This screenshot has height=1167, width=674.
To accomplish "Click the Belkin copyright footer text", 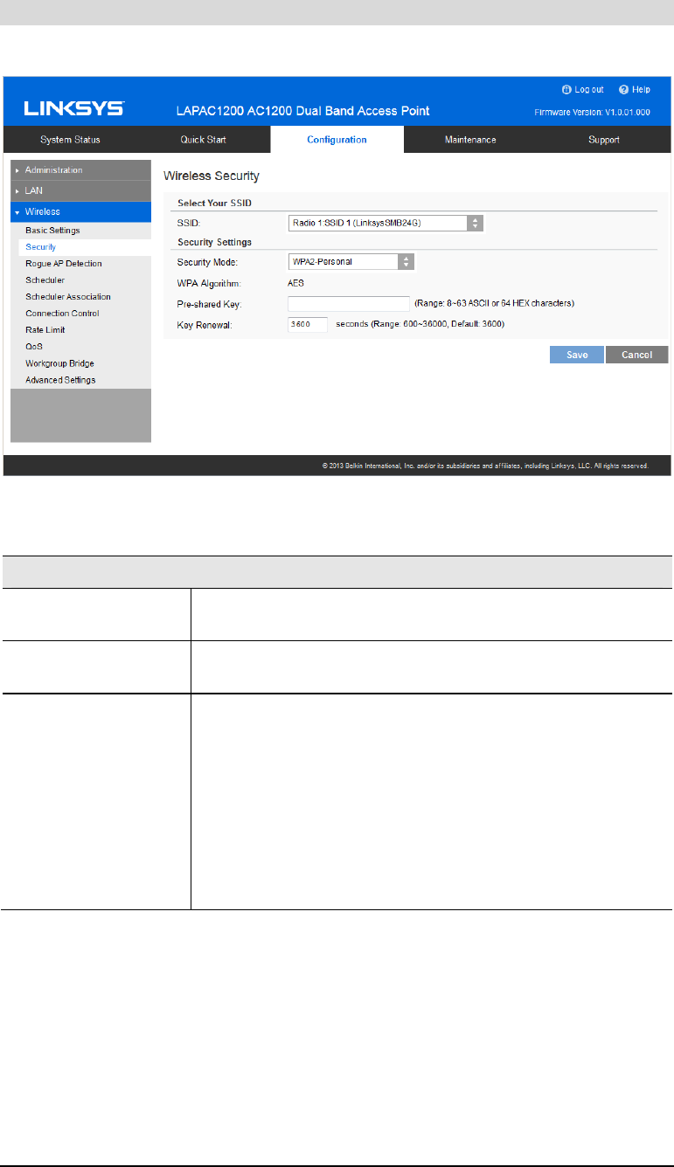I will [485, 466].
